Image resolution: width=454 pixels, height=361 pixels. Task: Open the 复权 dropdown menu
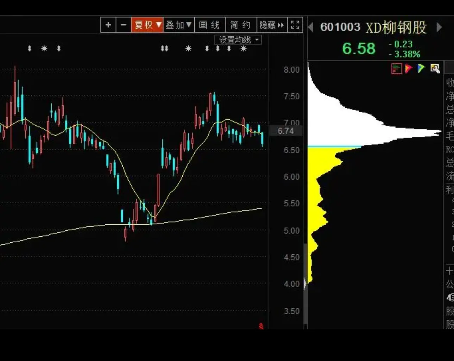[x=147, y=25]
